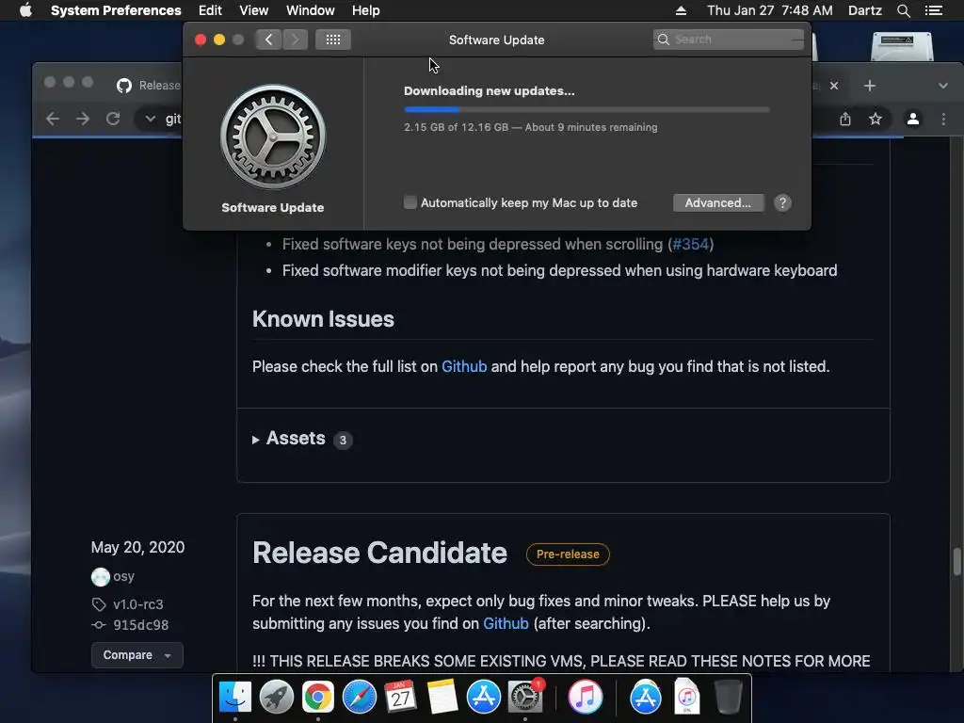The image size is (964, 723).
Task: Click the browser page scrollbar
Action: coord(956,561)
